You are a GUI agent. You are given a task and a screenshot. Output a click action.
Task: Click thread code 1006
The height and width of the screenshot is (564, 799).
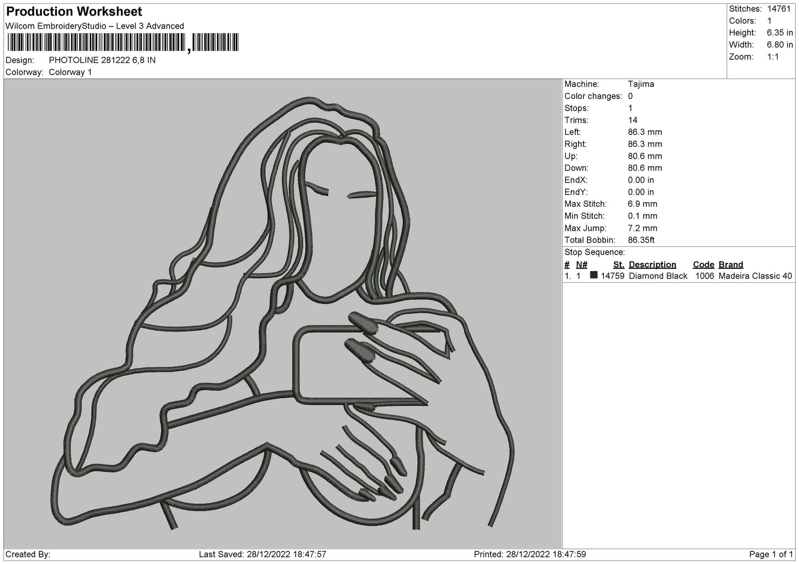[x=704, y=276]
